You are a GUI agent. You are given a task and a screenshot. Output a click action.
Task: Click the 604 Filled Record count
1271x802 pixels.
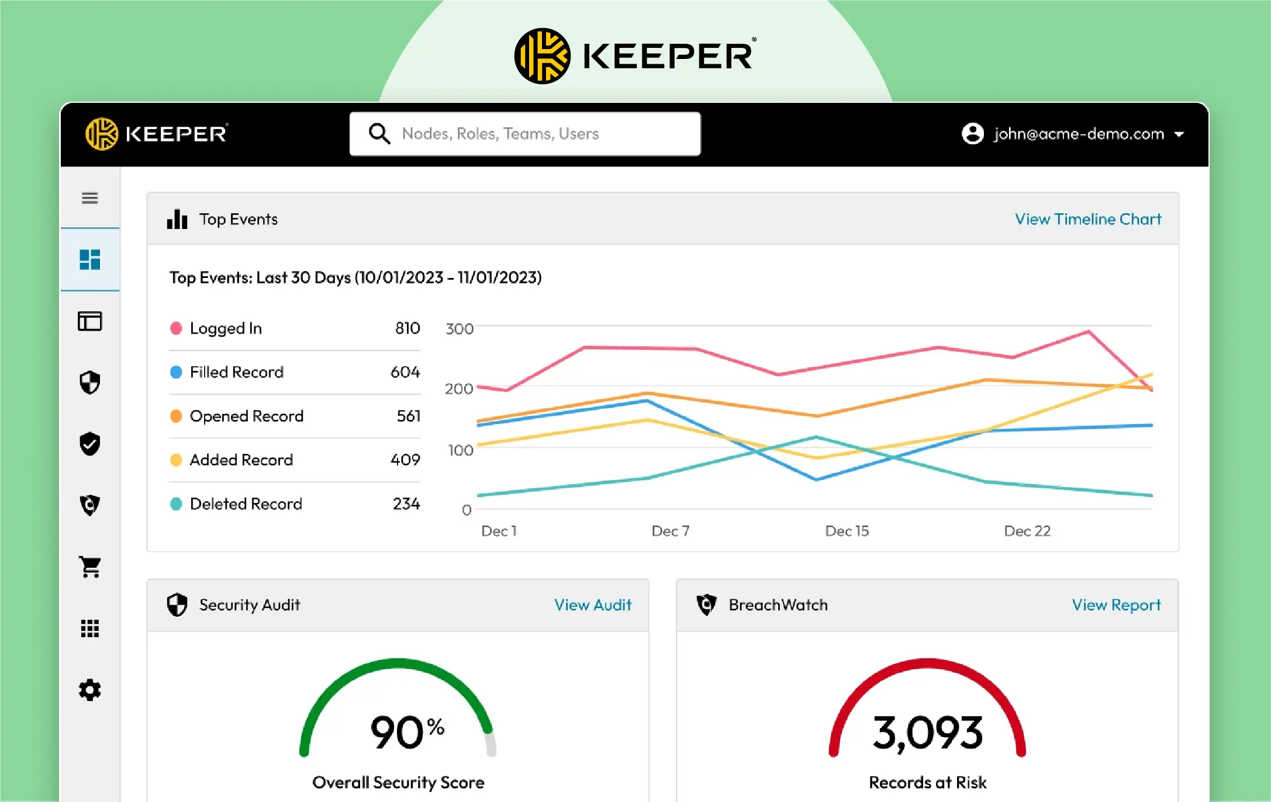pyautogui.click(x=405, y=372)
